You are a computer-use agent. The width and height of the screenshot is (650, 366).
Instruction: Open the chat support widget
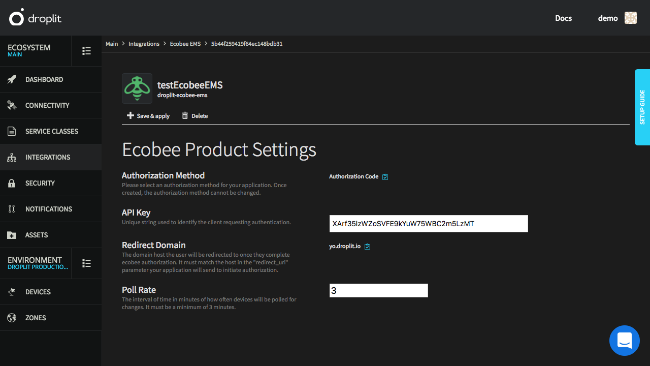coord(625,341)
